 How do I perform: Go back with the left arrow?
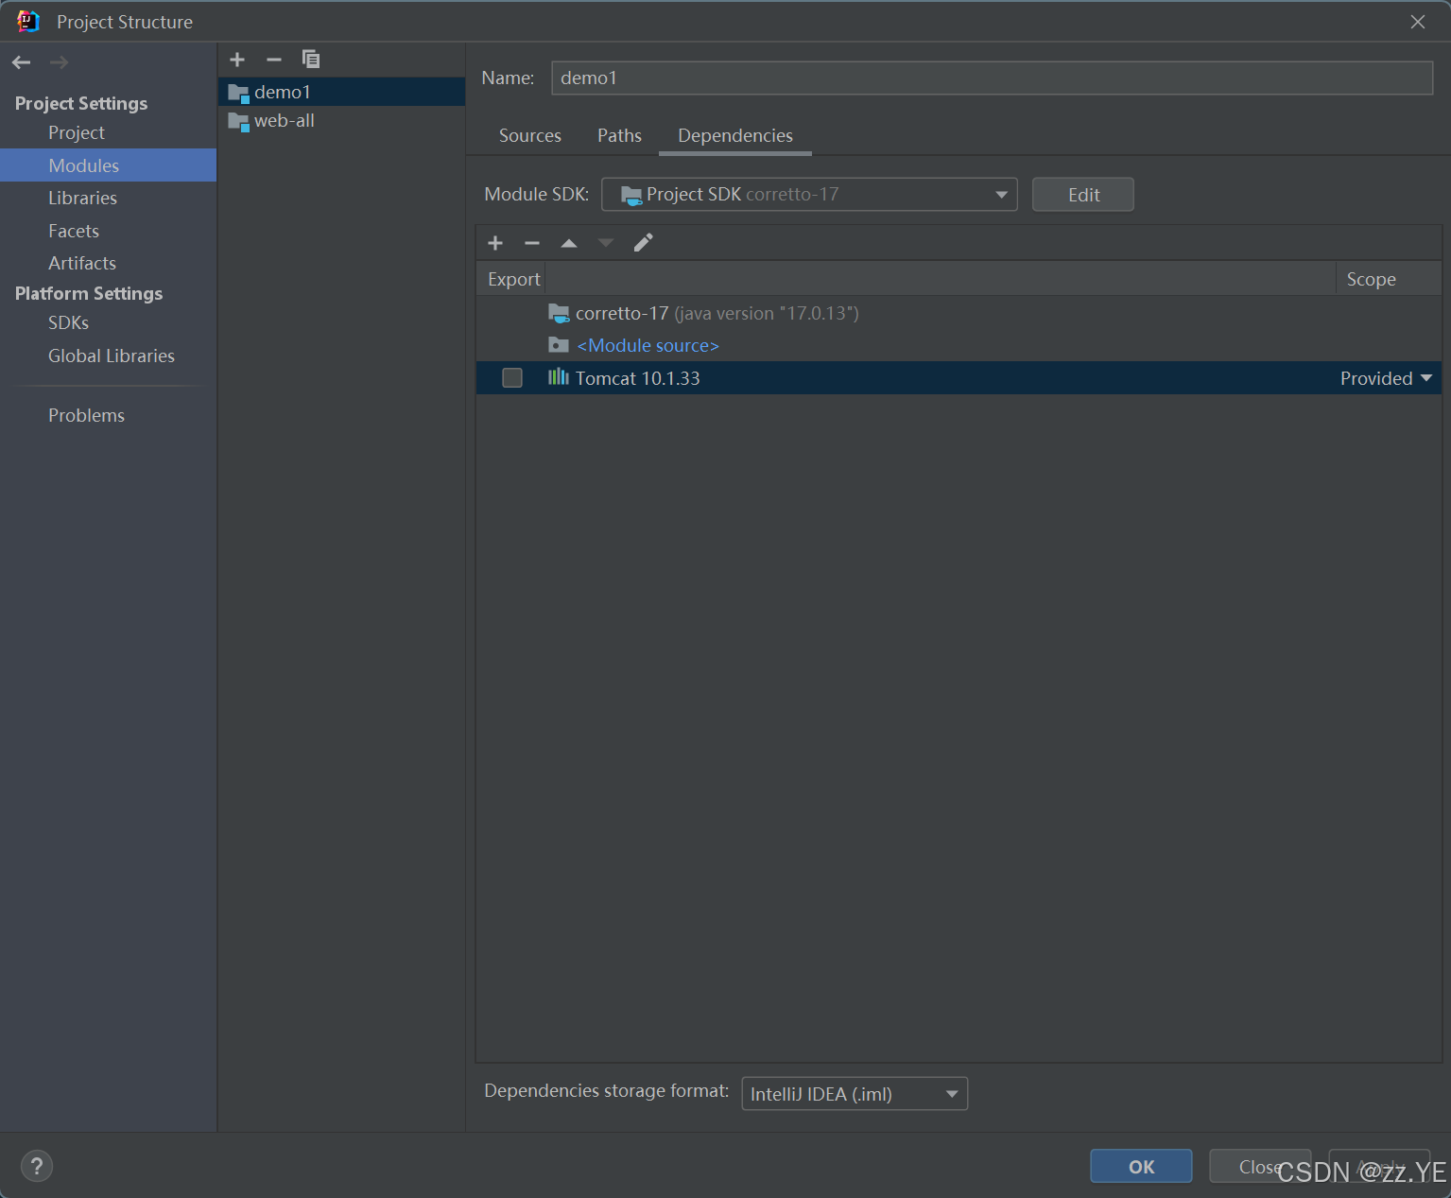(x=22, y=62)
